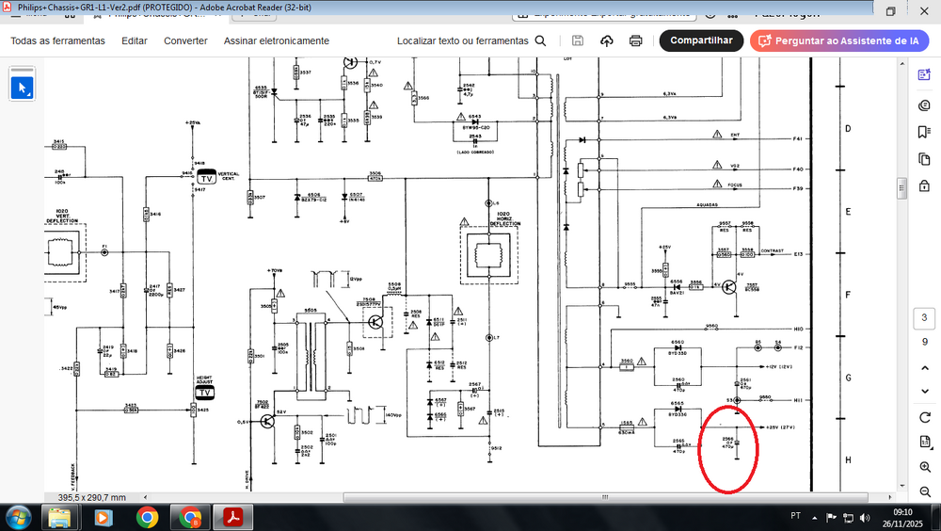This screenshot has height=531, width=941.
Task: Zoom out of the schematic
Action: tap(925, 491)
